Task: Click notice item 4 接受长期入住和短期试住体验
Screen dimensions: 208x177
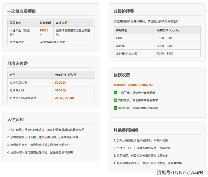Action: coord(40,152)
